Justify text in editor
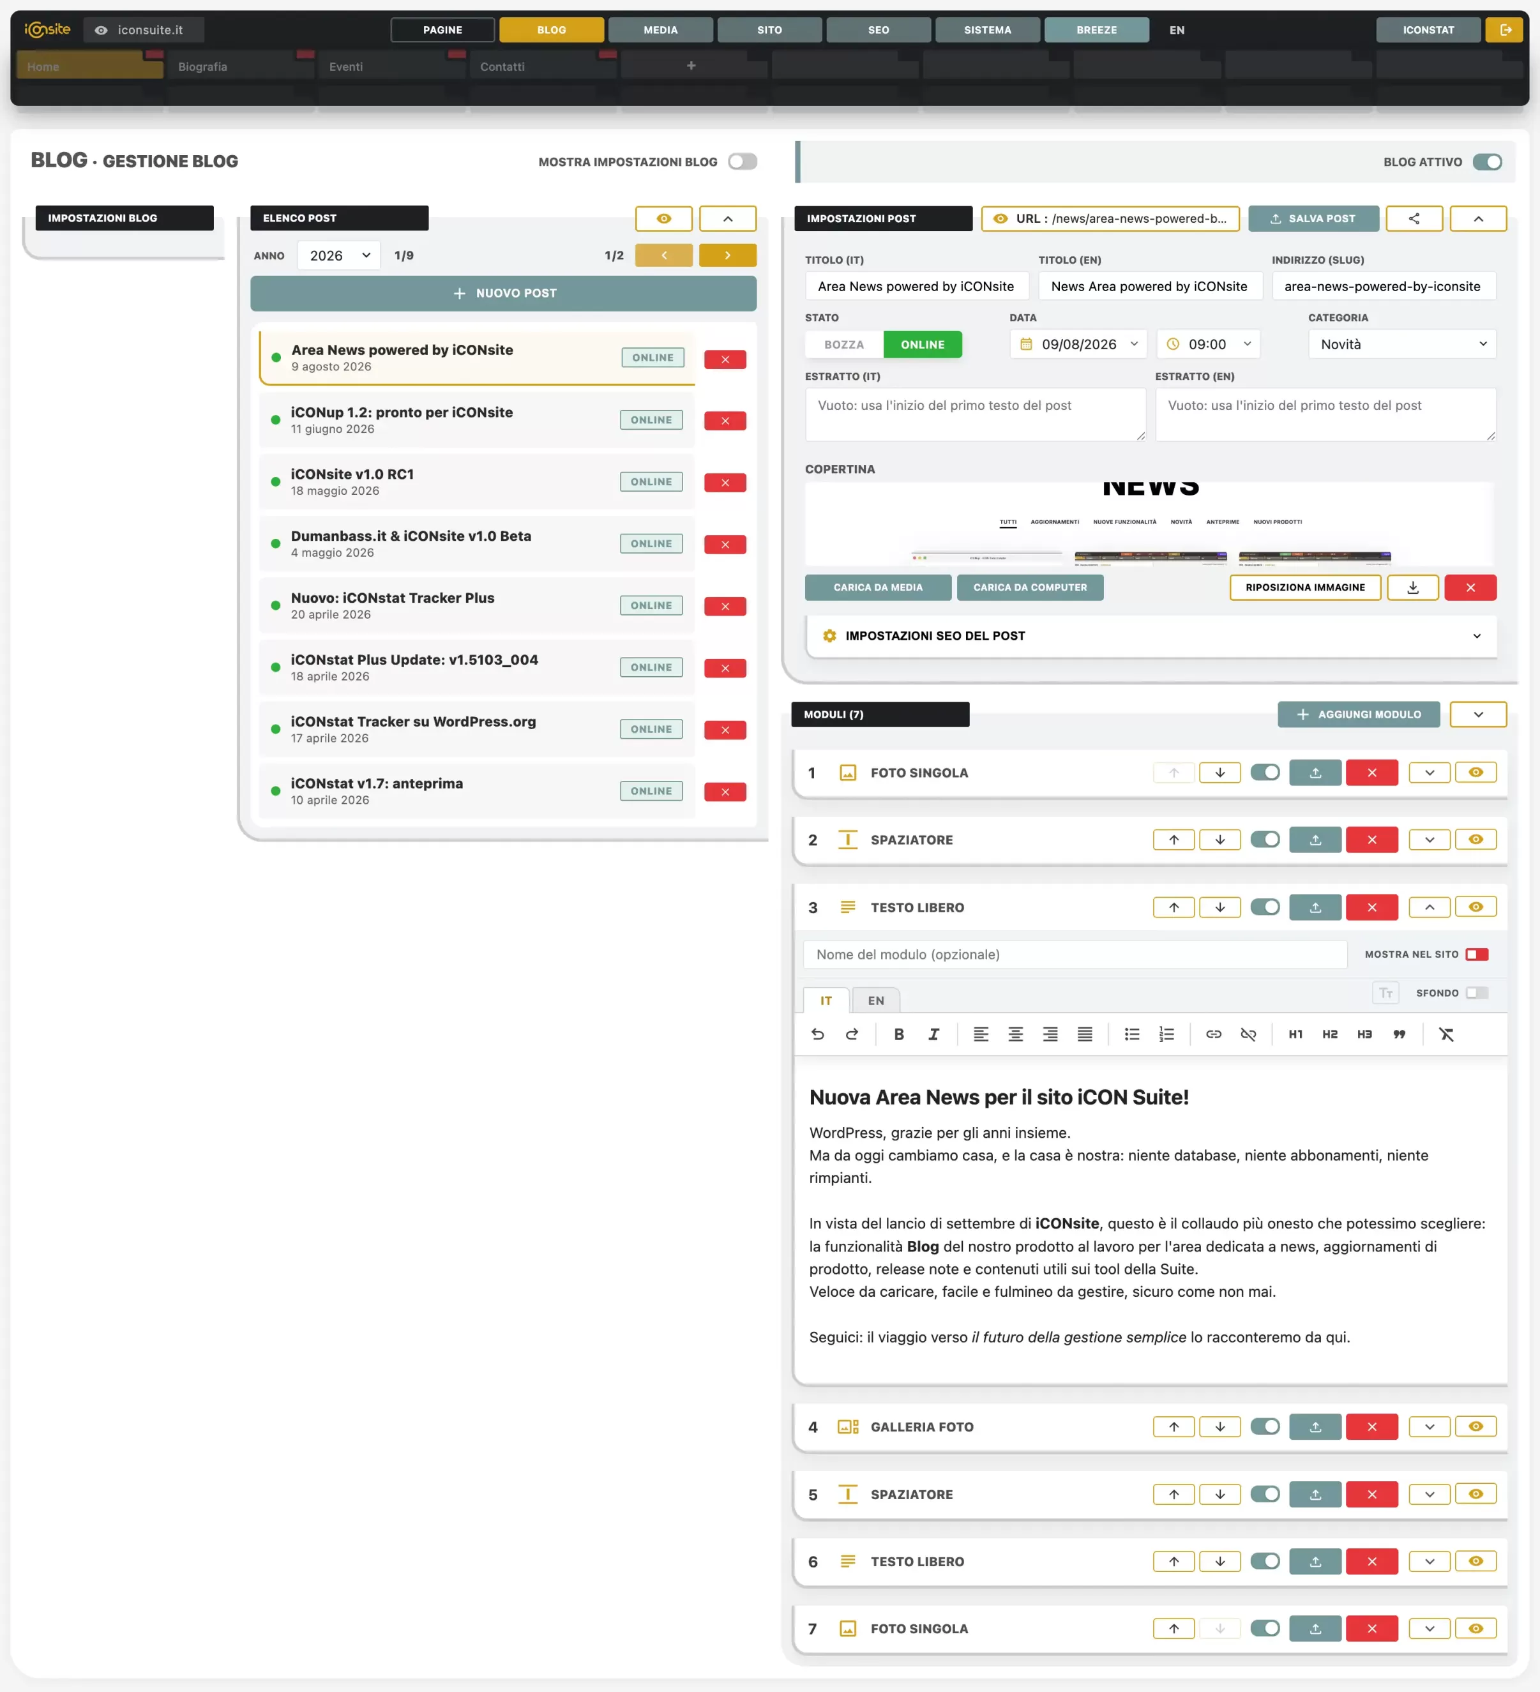Viewport: 1540px width, 1692px height. click(x=1085, y=1034)
